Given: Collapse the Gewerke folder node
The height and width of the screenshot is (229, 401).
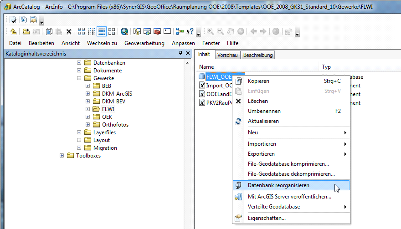Looking at the screenshot, I should tap(79, 79).
